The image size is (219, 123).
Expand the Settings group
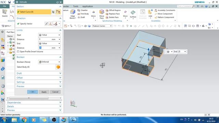tap(60, 82)
